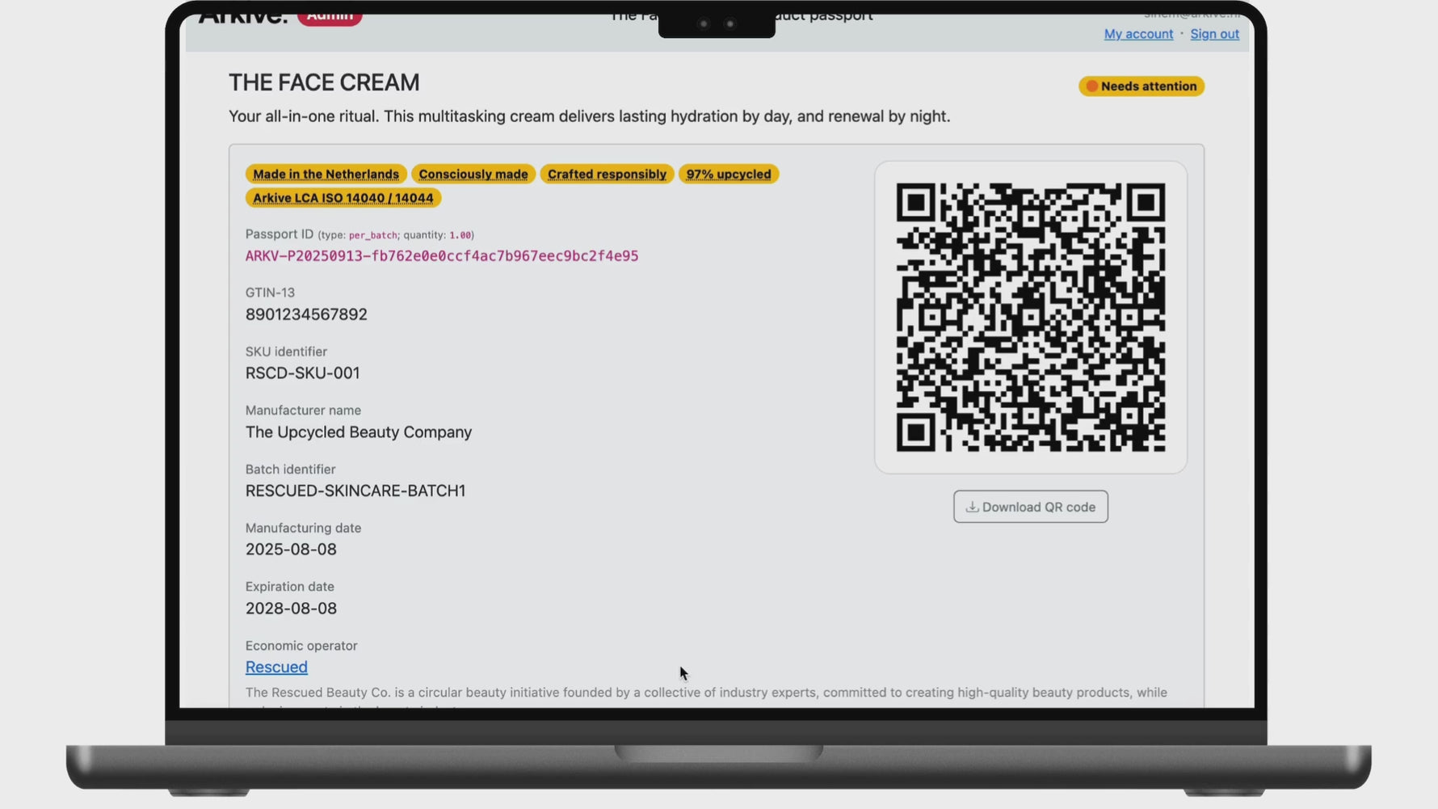Click the expiration date 2028-08-08
The height and width of the screenshot is (809, 1438).
291,609
